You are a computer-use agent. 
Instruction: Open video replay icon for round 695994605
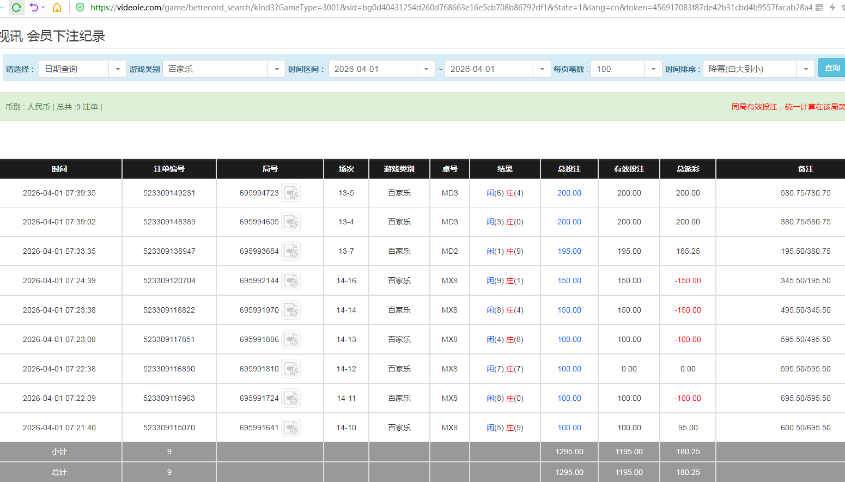291,222
